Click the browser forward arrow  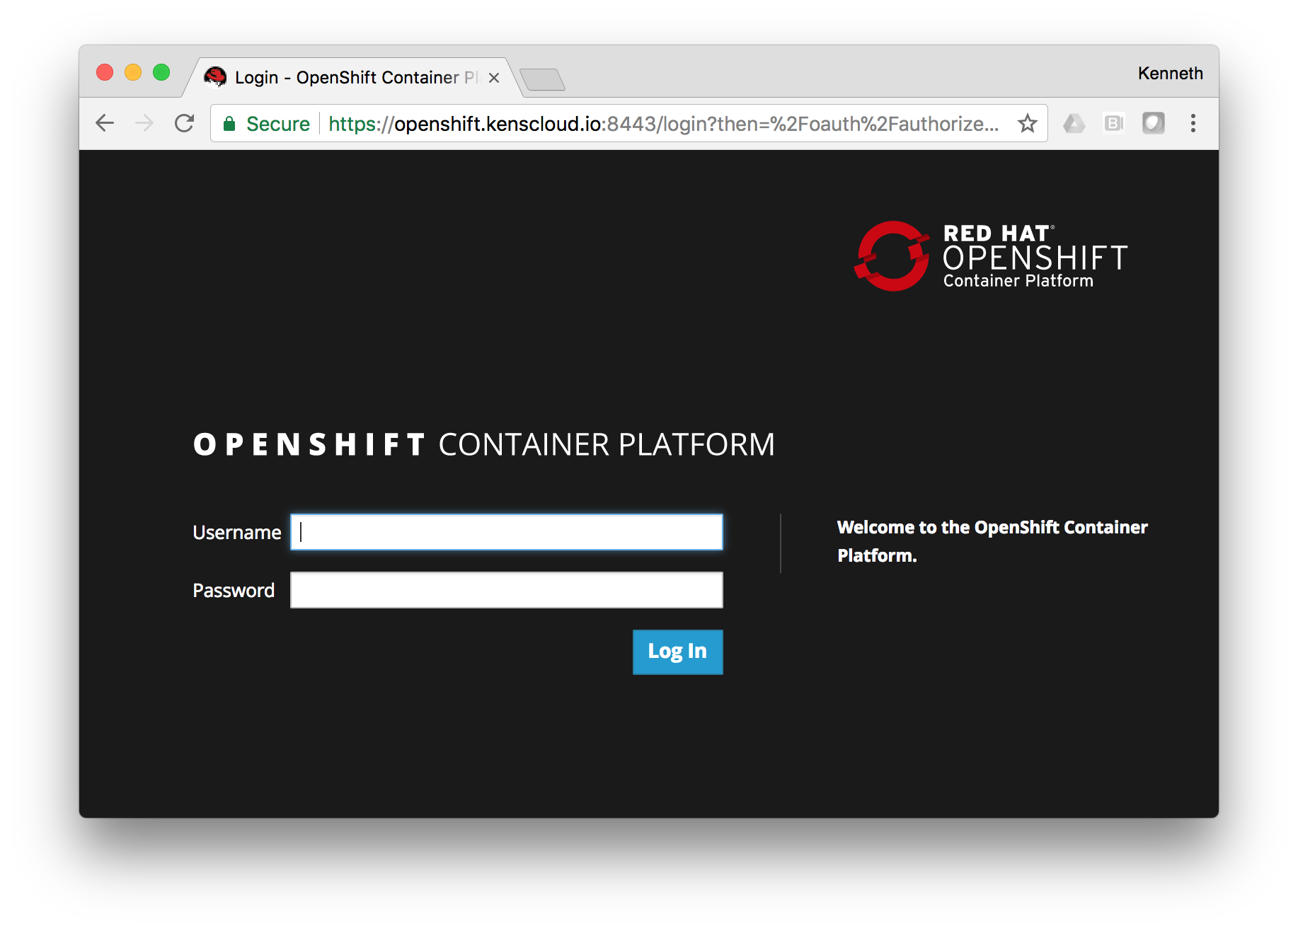144,123
